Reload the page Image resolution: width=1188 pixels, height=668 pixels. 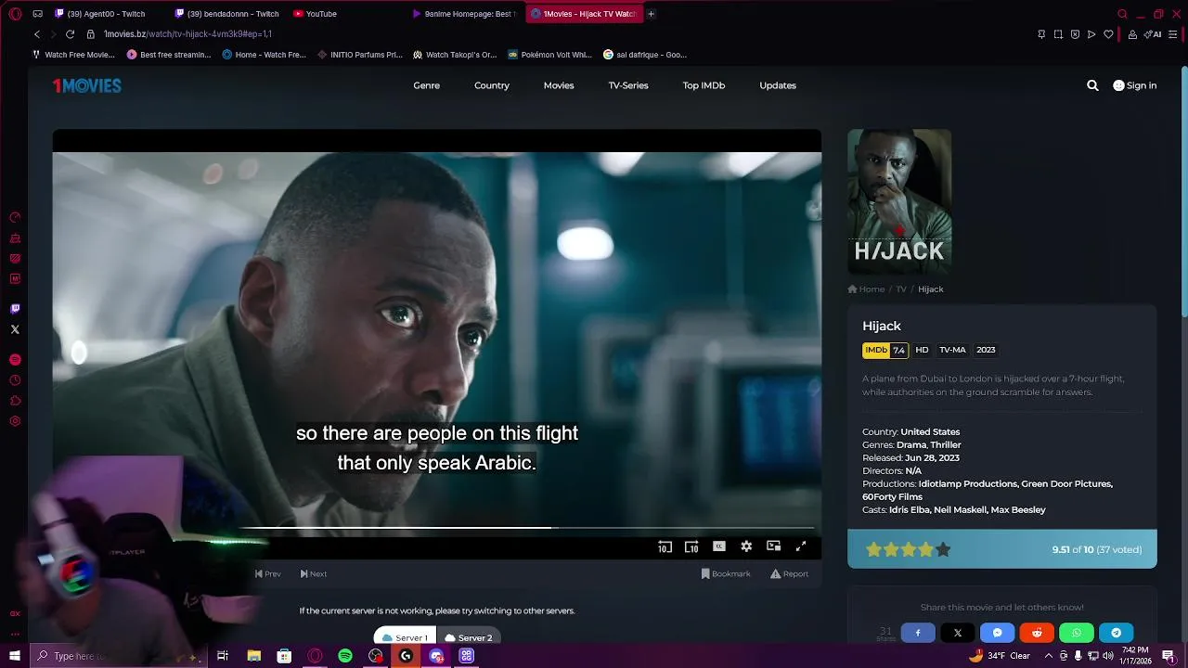tap(70, 34)
